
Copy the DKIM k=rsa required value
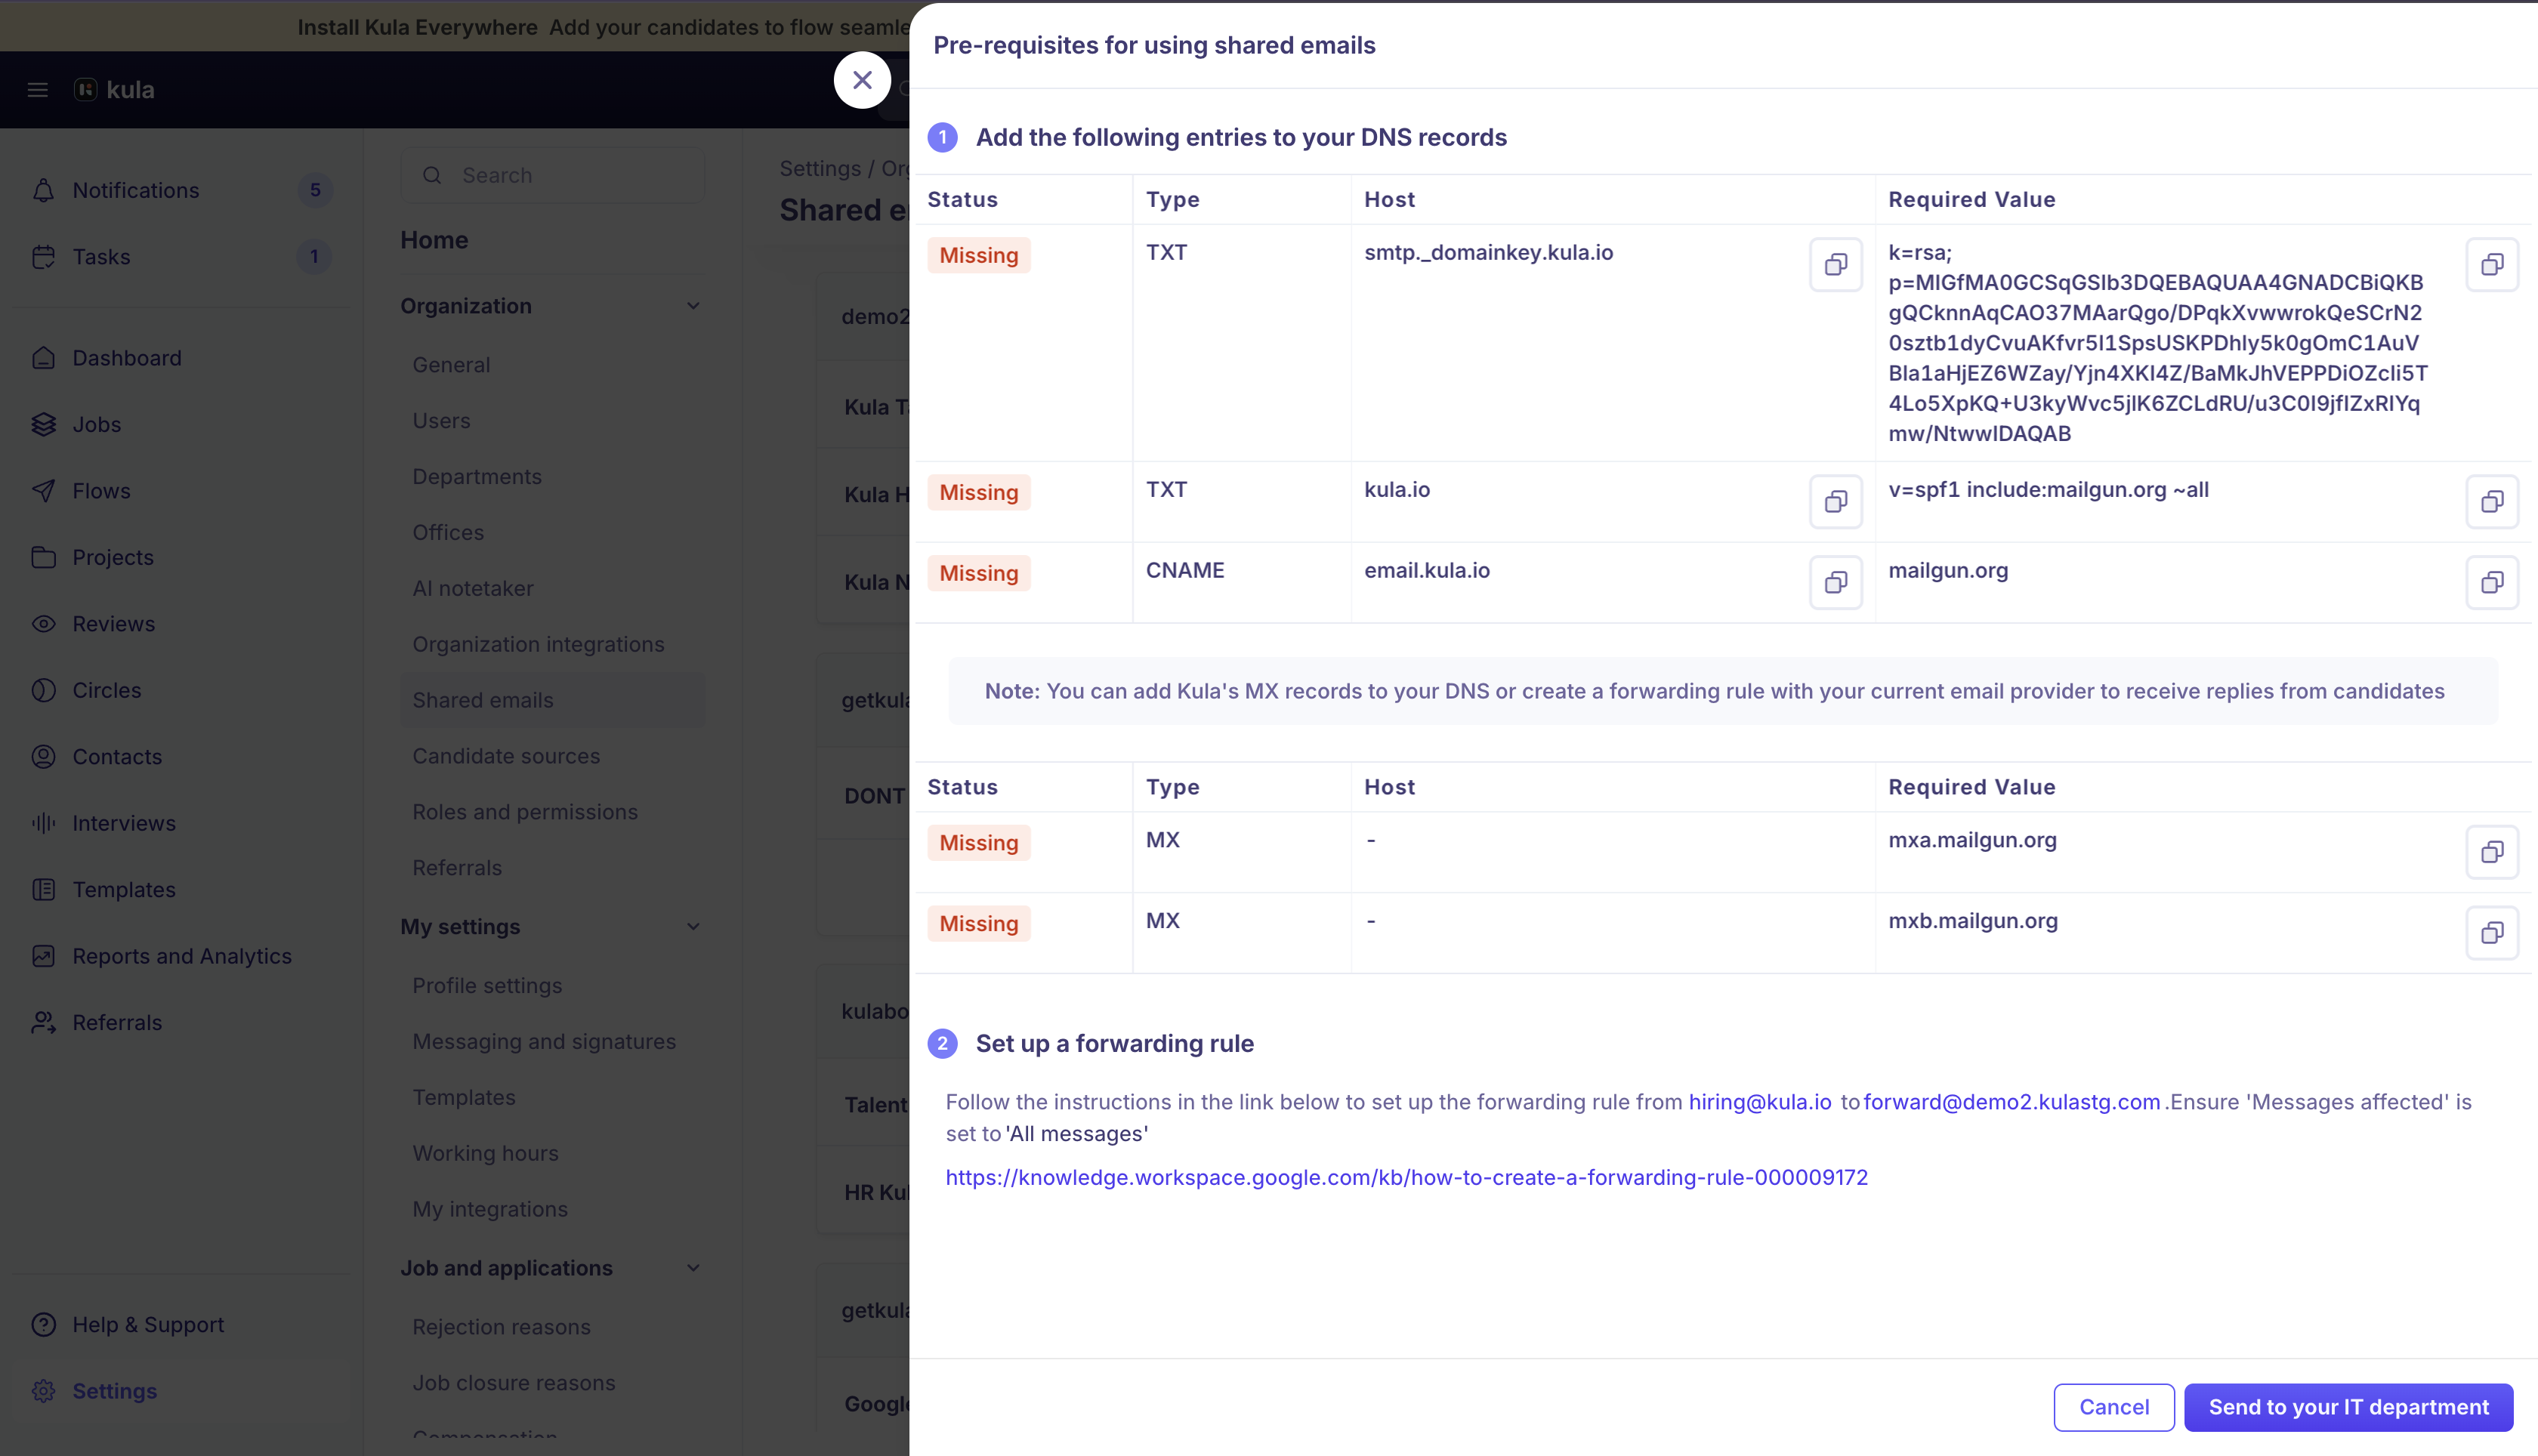coord(2491,265)
